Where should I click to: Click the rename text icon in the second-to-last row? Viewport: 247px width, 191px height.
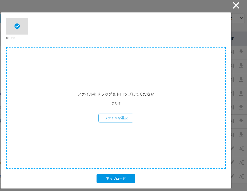[x=241, y=163]
